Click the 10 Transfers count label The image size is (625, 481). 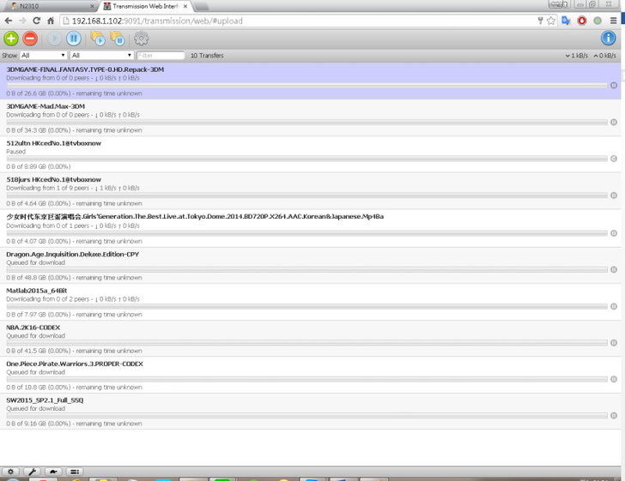[207, 56]
